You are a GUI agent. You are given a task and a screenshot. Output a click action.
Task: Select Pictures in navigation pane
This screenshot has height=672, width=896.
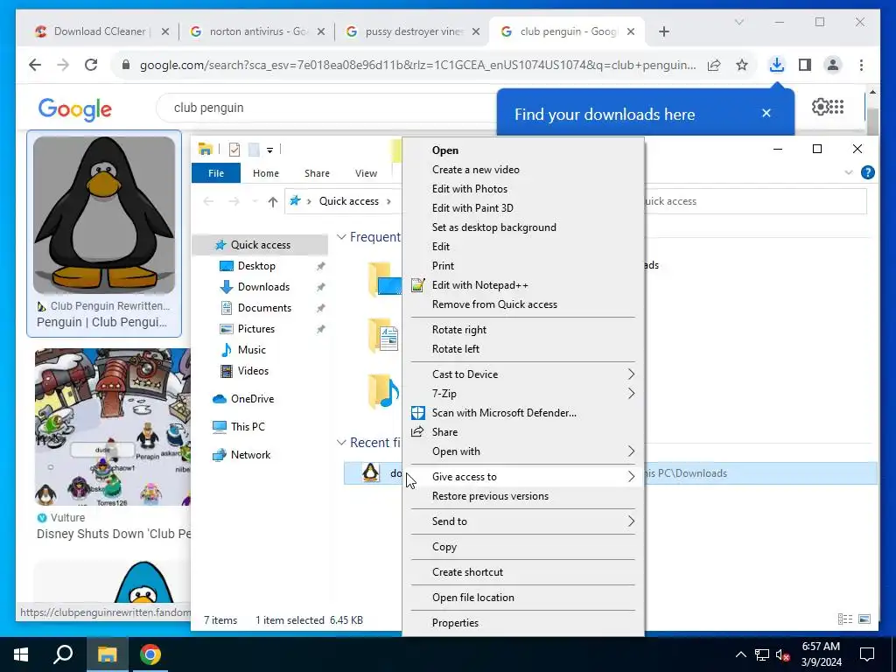point(256,329)
